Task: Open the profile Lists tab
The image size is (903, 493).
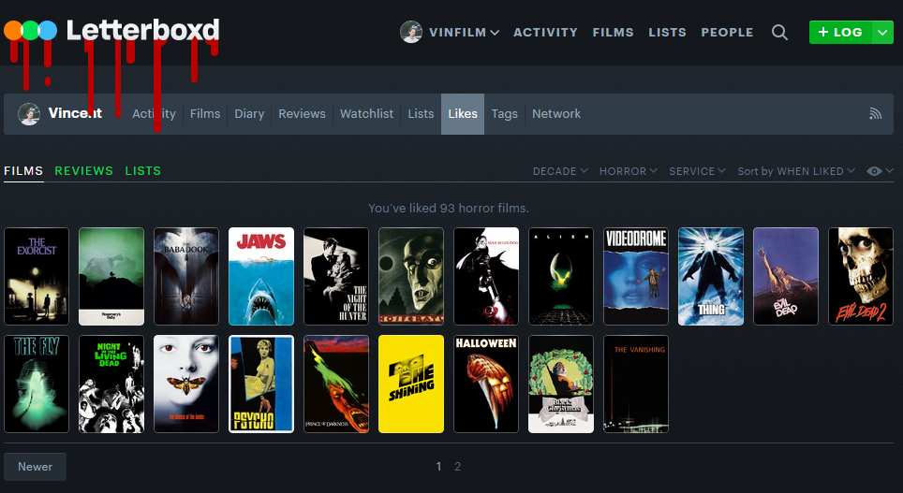Action: pyautogui.click(x=421, y=114)
